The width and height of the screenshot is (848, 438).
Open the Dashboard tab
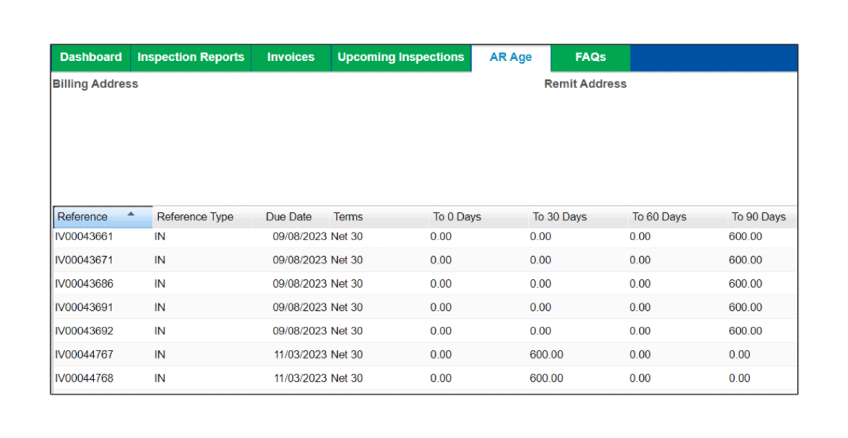[91, 58]
